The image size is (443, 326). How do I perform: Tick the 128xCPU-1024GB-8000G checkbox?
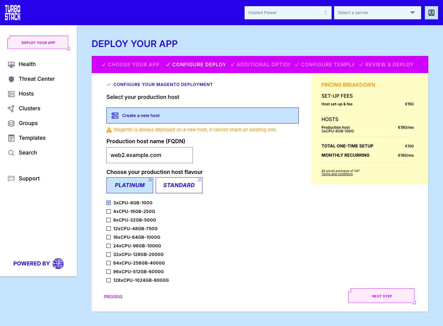pyautogui.click(x=109, y=280)
